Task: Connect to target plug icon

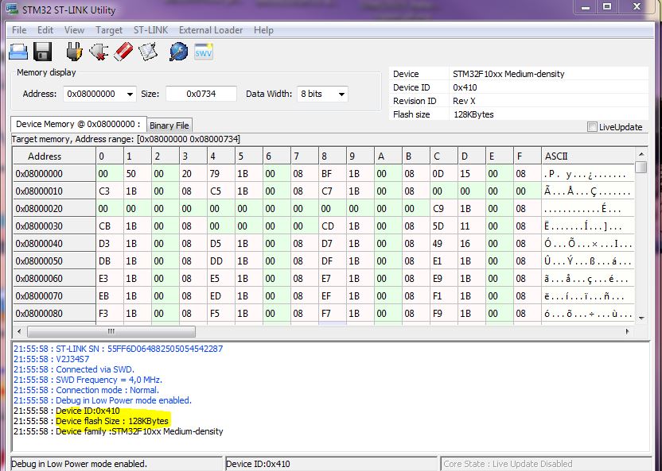Action: (74, 52)
